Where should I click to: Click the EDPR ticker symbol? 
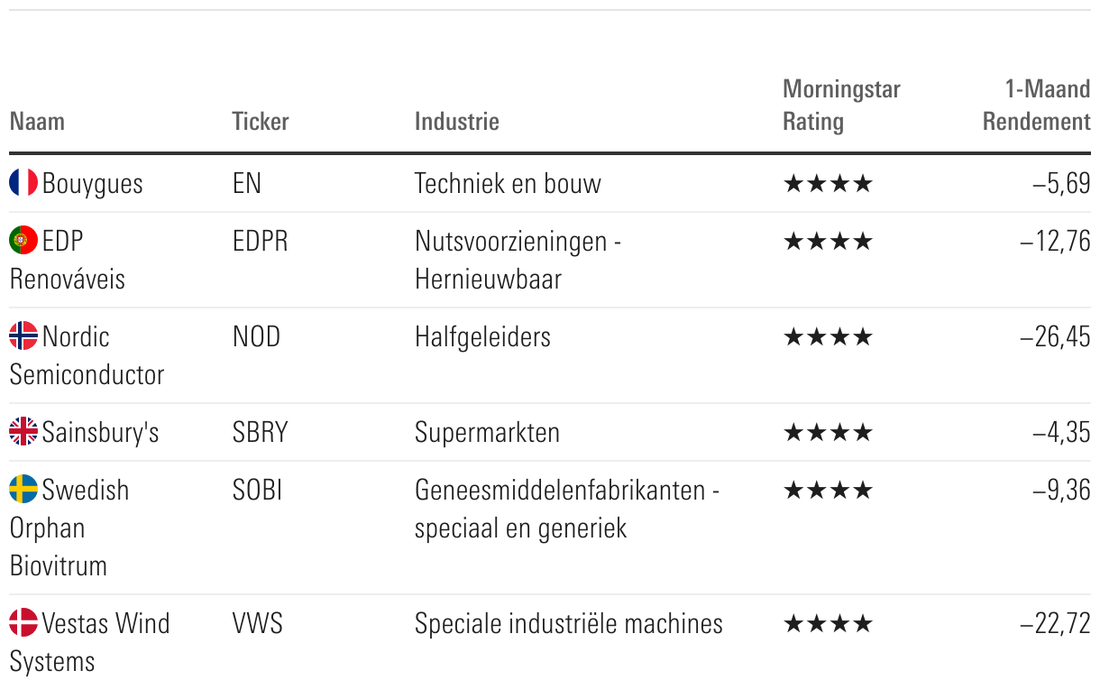260,242
